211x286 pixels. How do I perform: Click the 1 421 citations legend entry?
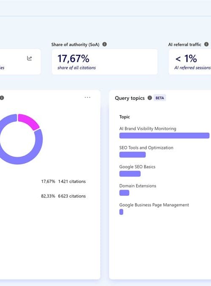click(72, 181)
